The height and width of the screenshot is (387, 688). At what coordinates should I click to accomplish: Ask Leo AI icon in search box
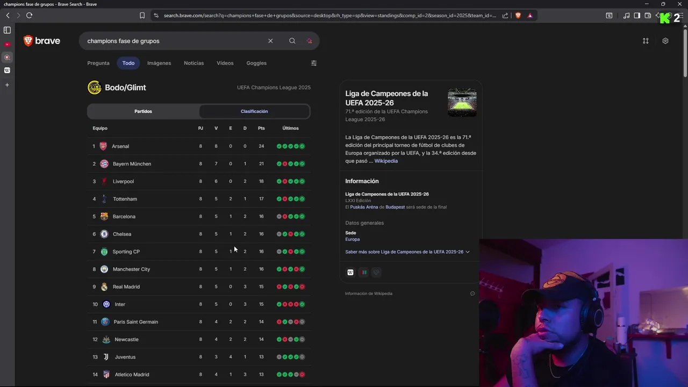(309, 41)
